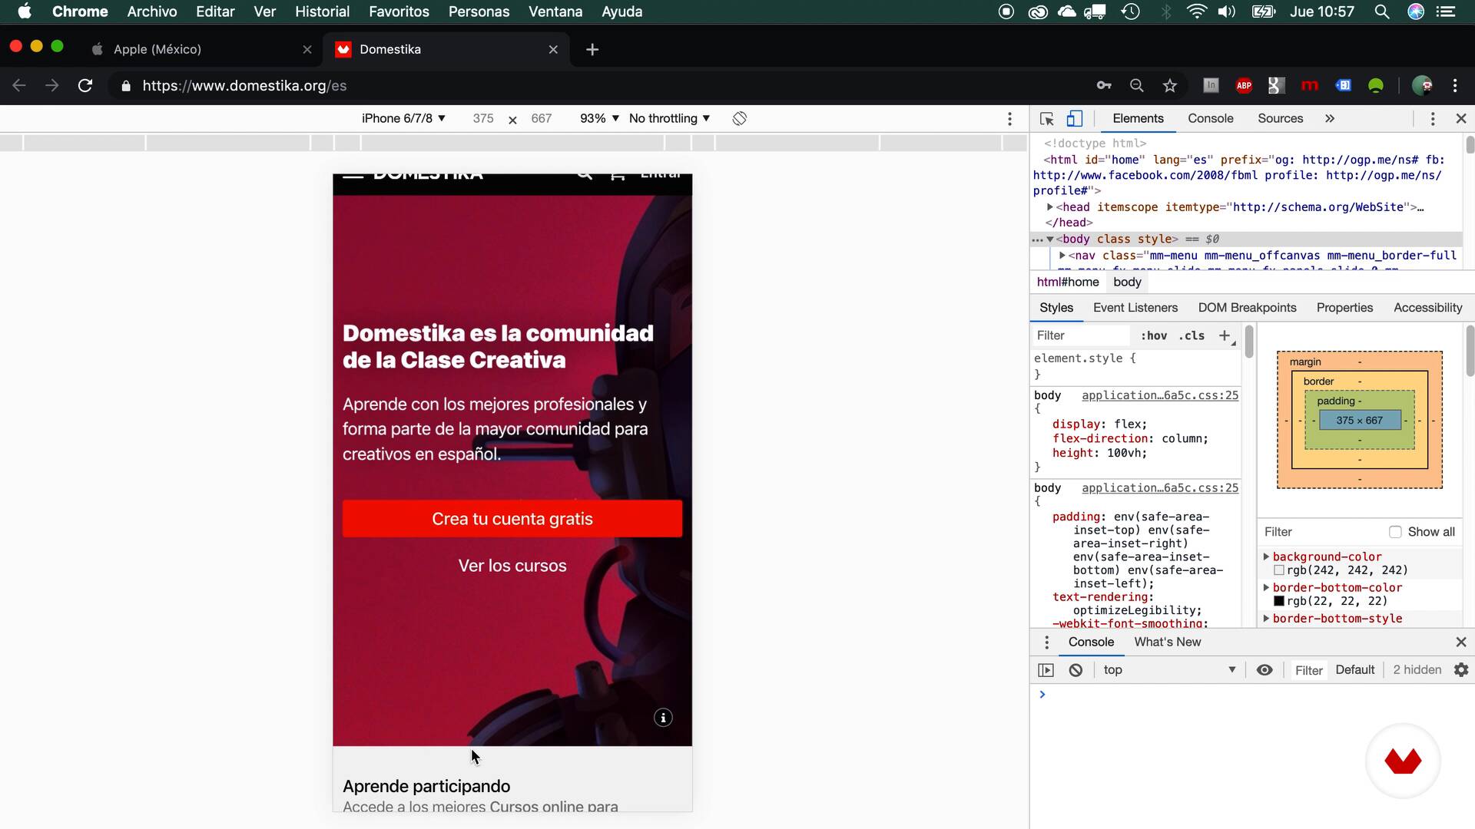1475x829 pixels.
Task: Toggle the :hov element state panel
Action: pos(1154,335)
